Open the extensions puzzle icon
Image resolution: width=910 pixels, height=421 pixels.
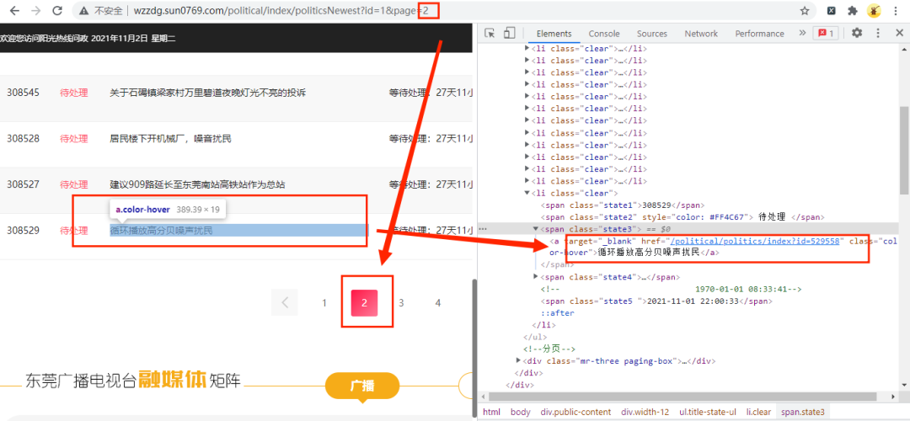852,10
